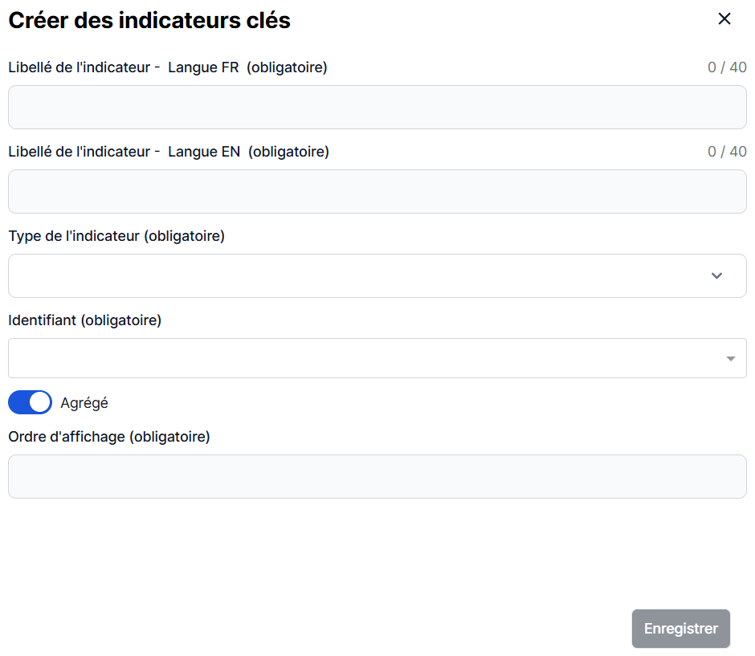Click the Langue EN indicator label input
Screen dimensions: 755x656
pyautogui.click(x=377, y=192)
